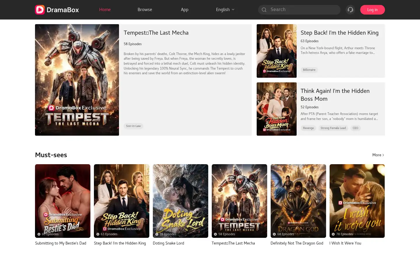Open Submitting to My Bestie's Dad poster
Viewport: 420px width, 262px height.
[63, 201]
